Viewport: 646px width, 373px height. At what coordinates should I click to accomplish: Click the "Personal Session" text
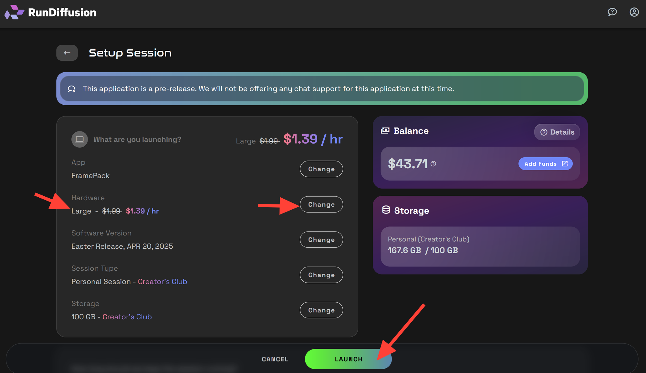coord(101,282)
